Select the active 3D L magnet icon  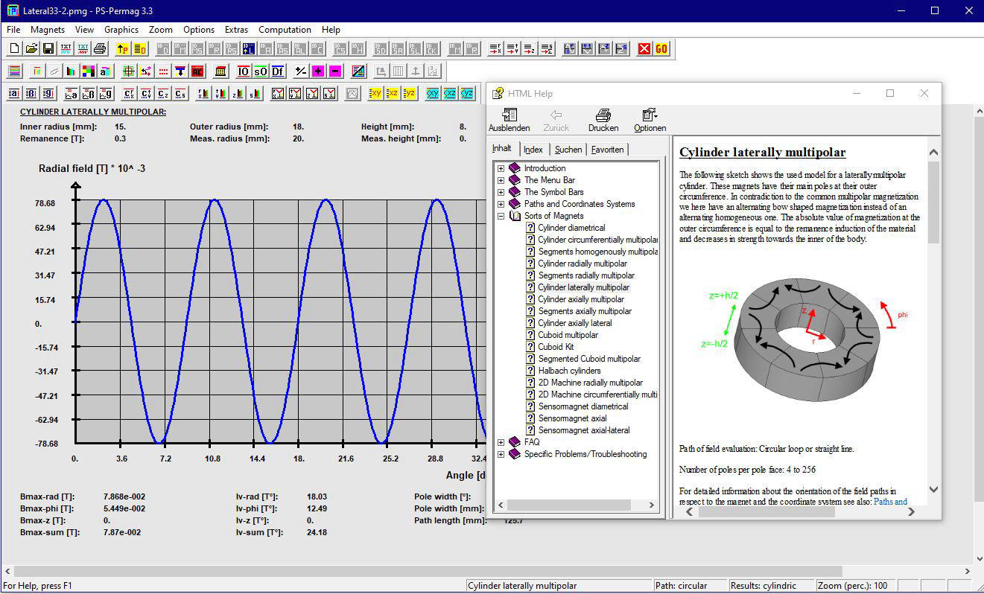(x=249, y=49)
